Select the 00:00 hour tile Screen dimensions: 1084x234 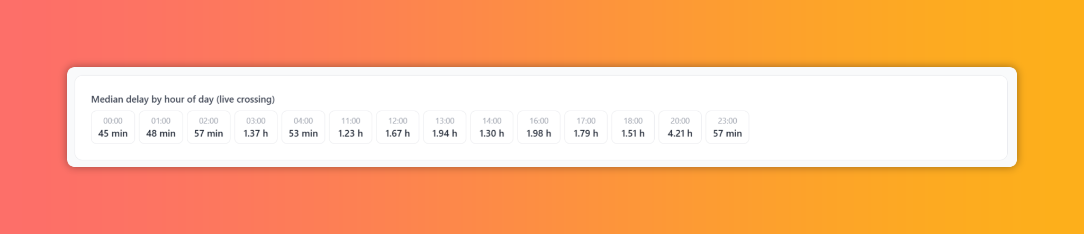(x=113, y=127)
